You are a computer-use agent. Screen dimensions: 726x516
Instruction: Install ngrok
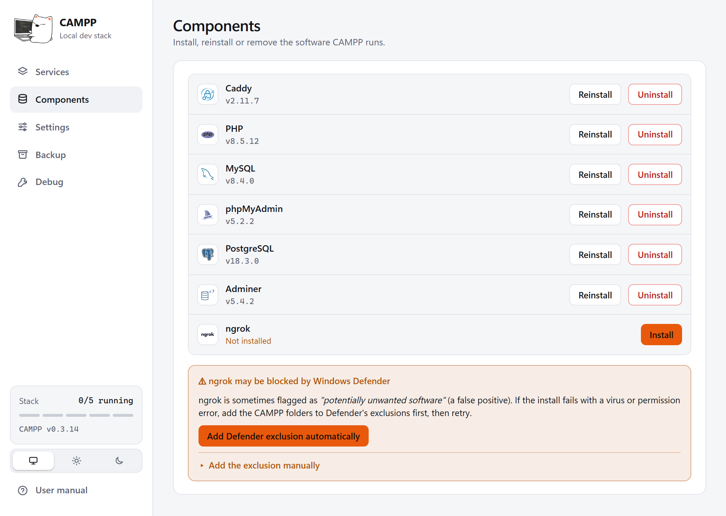661,335
